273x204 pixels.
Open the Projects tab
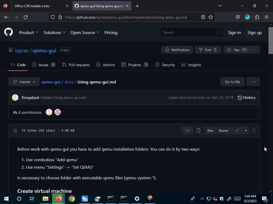[135, 65]
